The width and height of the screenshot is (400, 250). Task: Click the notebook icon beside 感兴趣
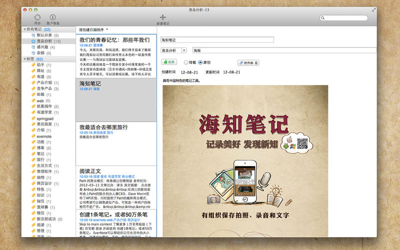point(33,47)
